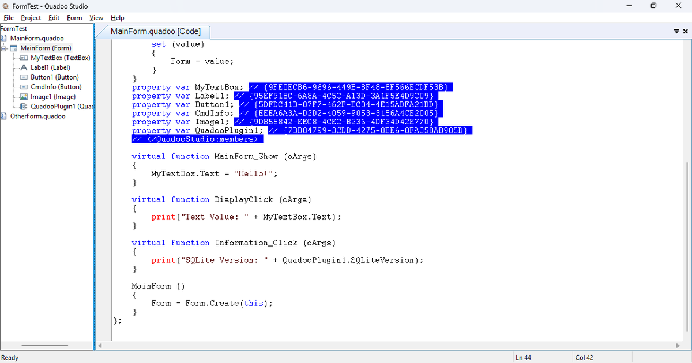Click the Quadoo Studio title bar app icon
This screenshot has width=692, height=363.
[x=5, y=6]
